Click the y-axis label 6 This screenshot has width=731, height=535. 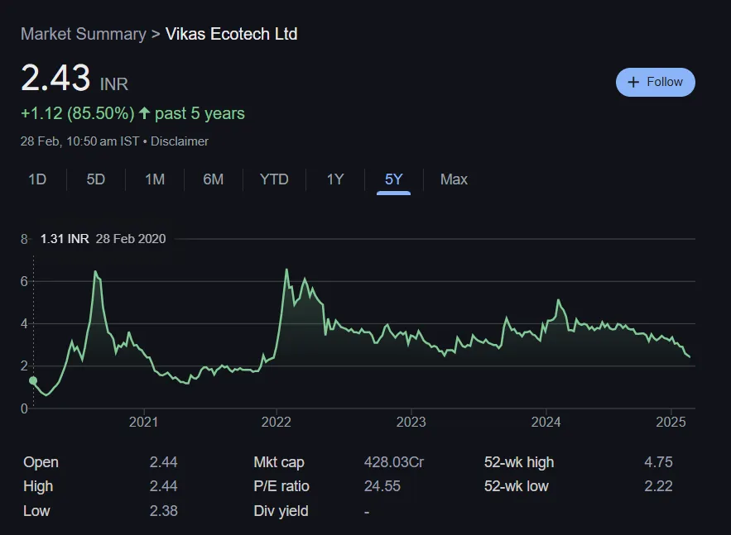pyautogui.click(x=24, y=281)
